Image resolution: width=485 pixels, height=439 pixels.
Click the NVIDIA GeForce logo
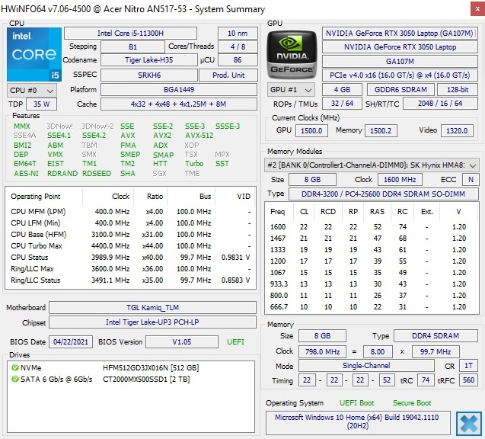(x=291, y=54)
